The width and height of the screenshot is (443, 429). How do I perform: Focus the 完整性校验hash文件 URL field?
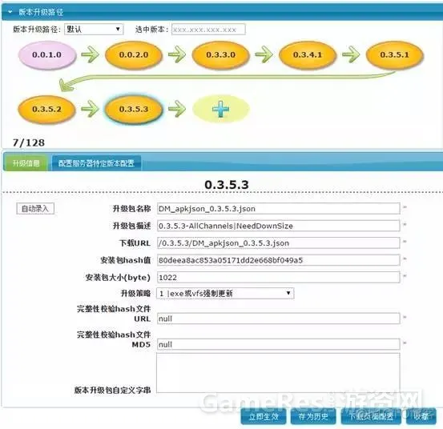pyautogui.click(x=278, y=319)
